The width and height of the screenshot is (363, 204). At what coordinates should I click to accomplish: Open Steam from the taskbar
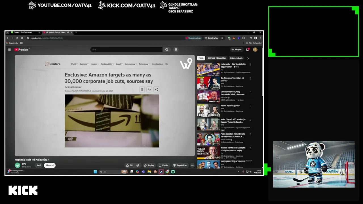[x=161, y=172]
